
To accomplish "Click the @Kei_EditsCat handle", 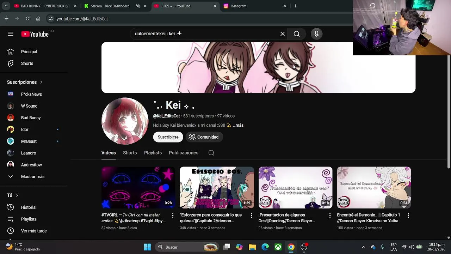I will point(166,116).
